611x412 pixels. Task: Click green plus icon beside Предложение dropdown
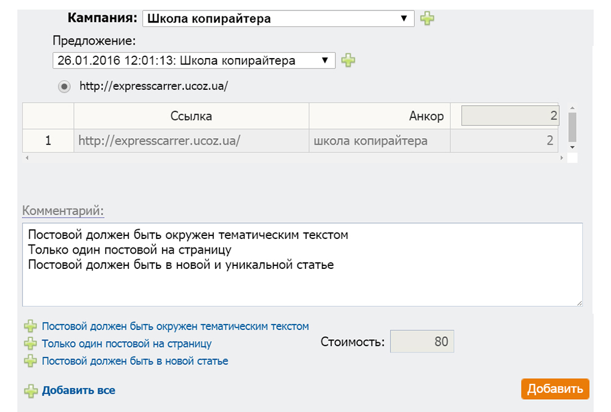pyautogui.click(x=348, y=60)
